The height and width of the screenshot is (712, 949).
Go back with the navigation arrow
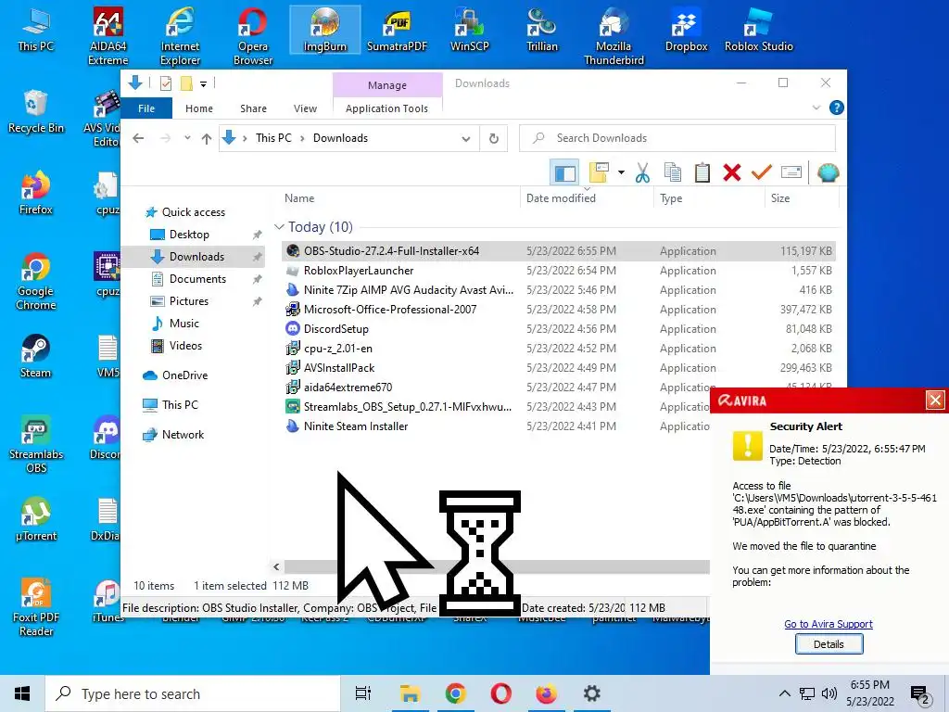[x=139, y=139]
